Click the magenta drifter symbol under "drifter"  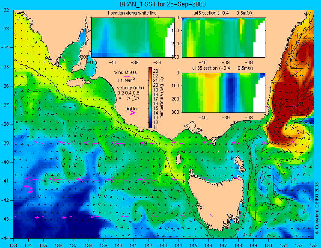click(132, 112)
